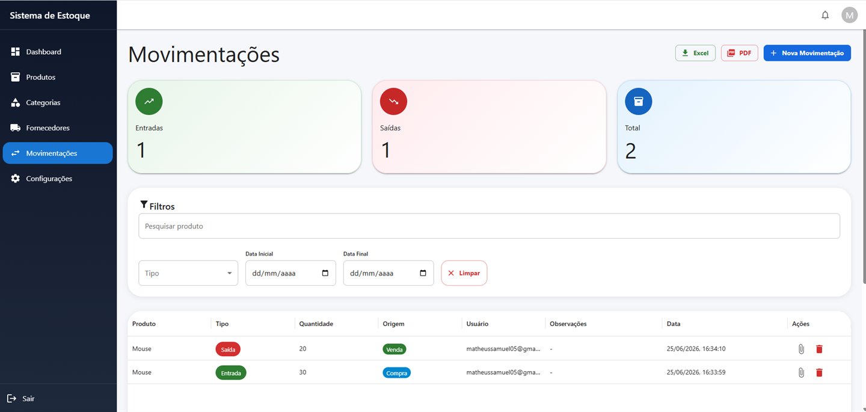Click the attachment paperclip for the Saída row
This screenshot has height=412, width=866.
pos(801,349)
